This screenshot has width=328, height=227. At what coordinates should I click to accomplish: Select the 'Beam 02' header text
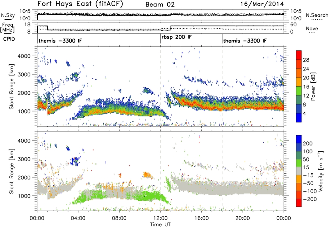pos(160,5)
